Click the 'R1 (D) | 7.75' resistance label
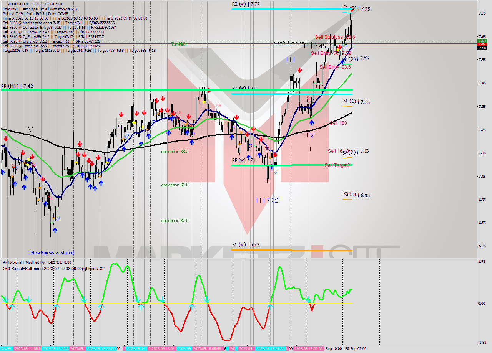The image size is (492, 353). coord(357,8)
